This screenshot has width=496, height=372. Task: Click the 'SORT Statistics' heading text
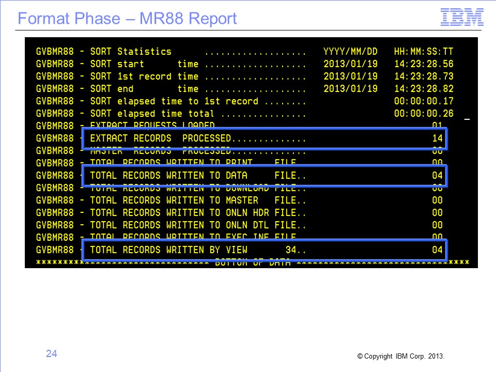pos(131,52)
